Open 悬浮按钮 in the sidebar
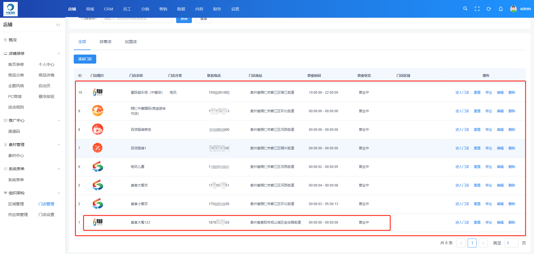 coord(46,96)
